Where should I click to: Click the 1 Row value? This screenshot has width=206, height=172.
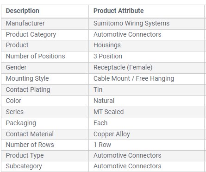coord(102,145)
